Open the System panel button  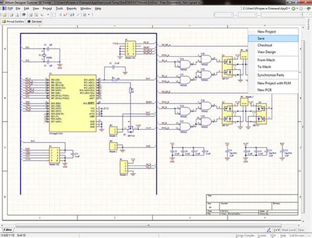[262, 235]
